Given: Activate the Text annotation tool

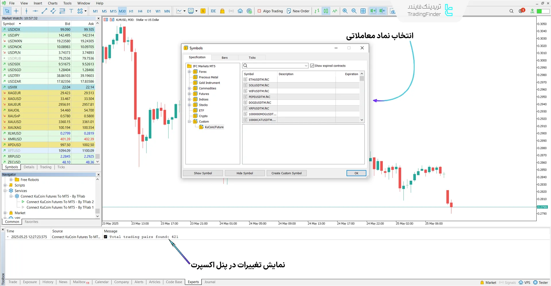Looking at the screenshot, I should [x=71, y=11].
